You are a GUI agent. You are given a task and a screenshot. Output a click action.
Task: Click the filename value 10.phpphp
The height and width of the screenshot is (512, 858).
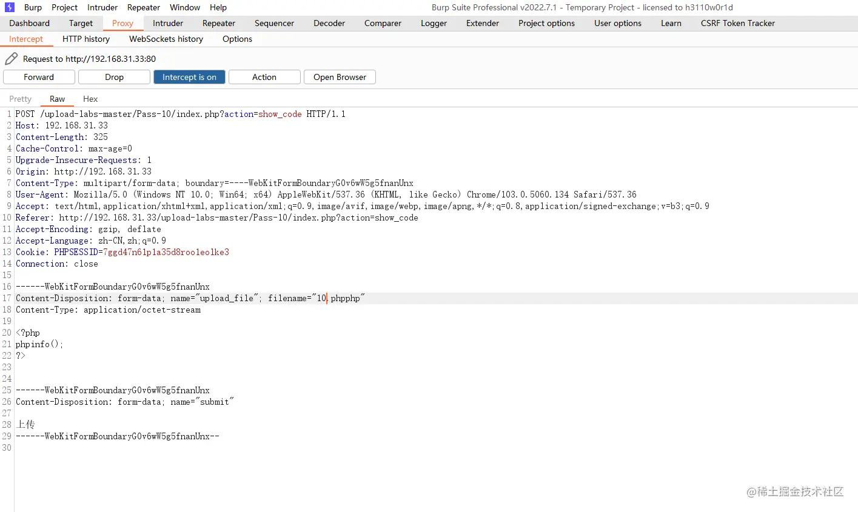pyautogui.click(x=338, y=298)
